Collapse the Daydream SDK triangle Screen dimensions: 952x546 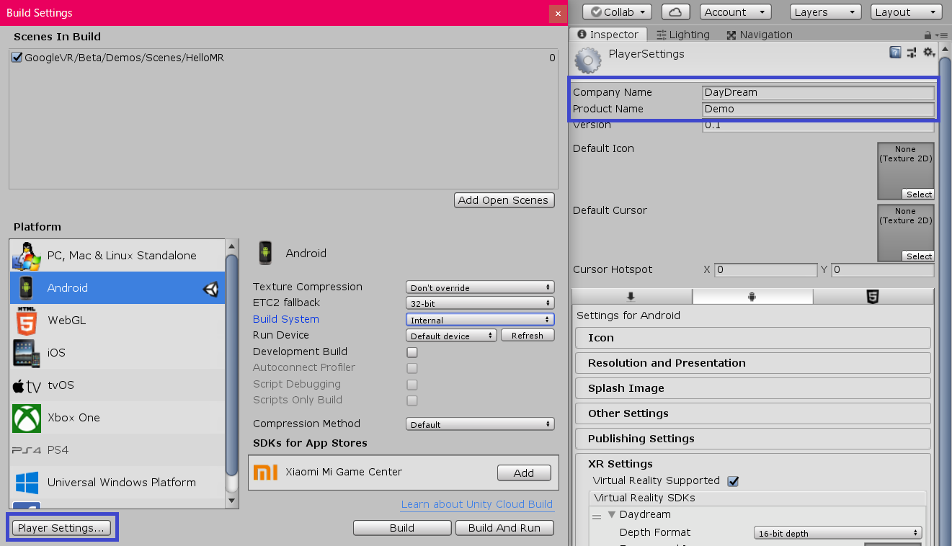coord(612,515)
